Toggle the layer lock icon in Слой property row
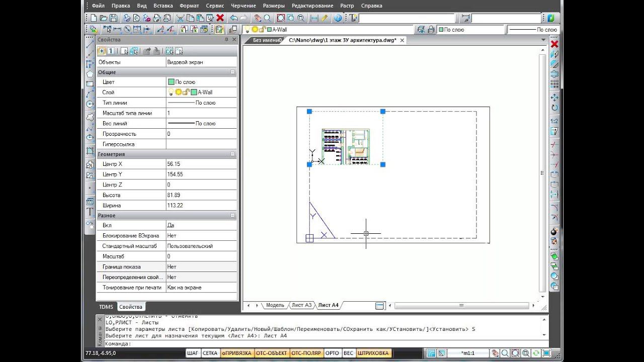 tap(186, 92)
